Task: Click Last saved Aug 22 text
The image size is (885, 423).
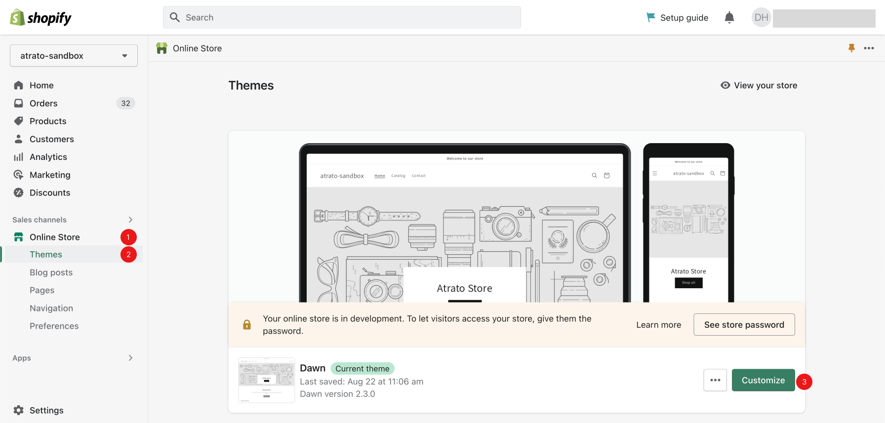Action: tap(362, 382)
